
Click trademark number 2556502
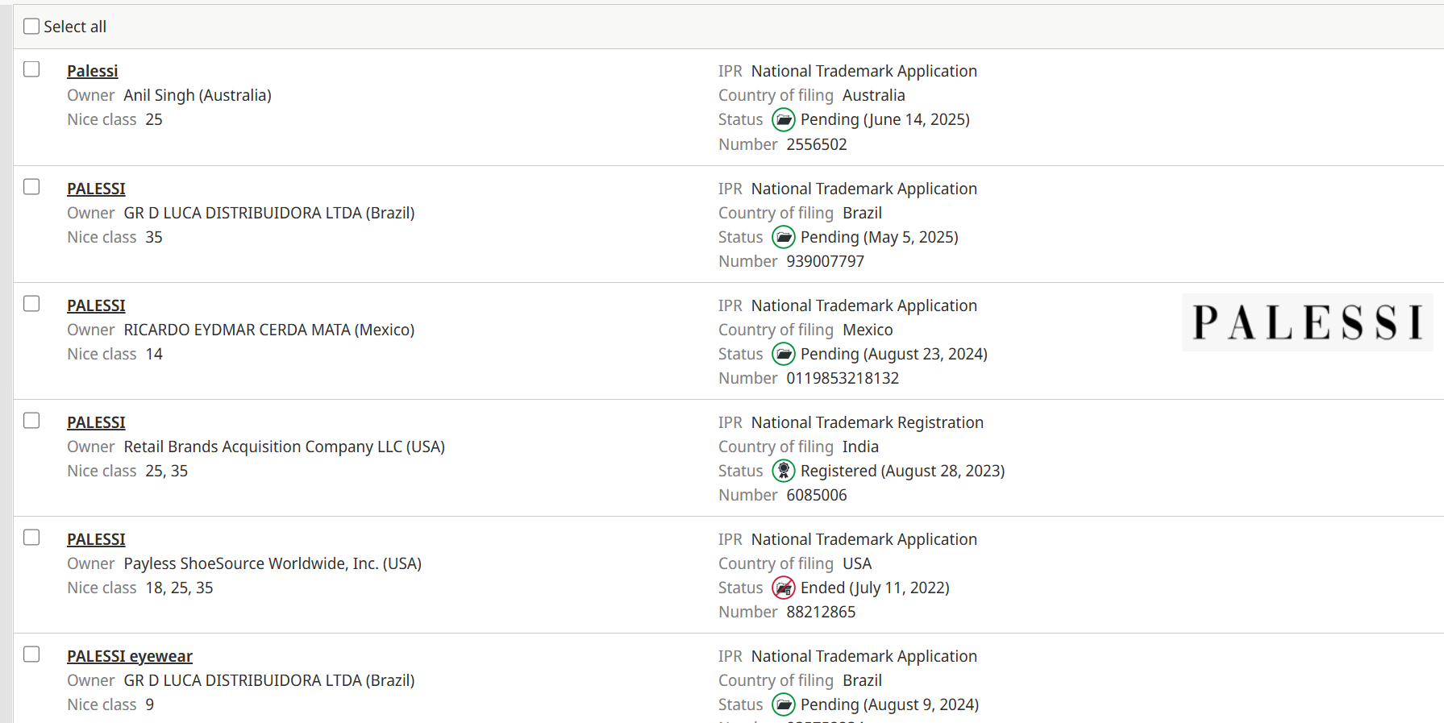pyautogui.click(x=817, y=144)
